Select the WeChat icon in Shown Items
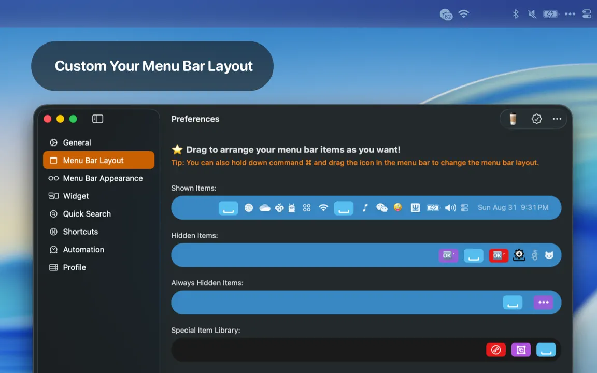Image resolution: width=597 pixels, height=373 pixels. (x=381, y=207)
